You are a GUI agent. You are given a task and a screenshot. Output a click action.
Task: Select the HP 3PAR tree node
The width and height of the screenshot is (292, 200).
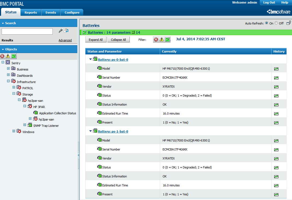point(39,107)
